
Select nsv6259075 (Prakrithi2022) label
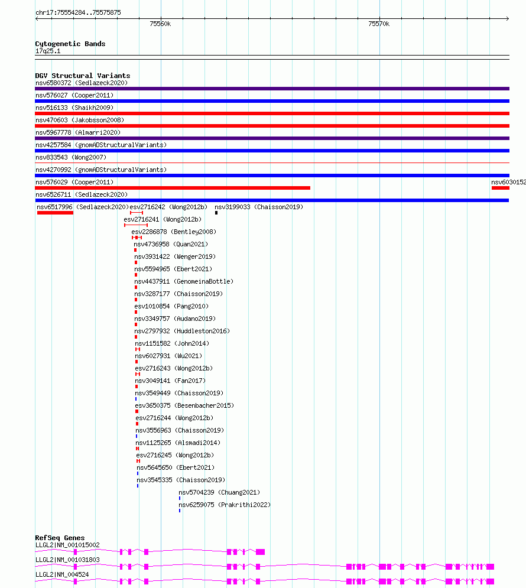pyautogui.click(x=225, y=504)
